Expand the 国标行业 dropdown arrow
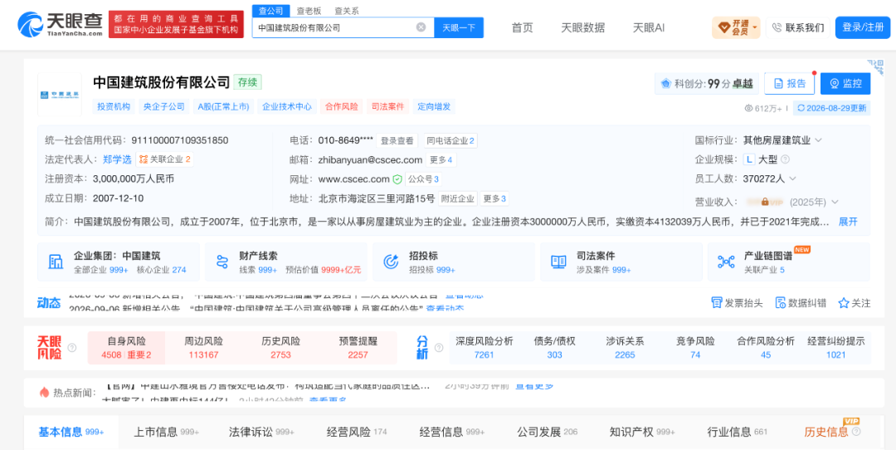 coord(818,140)
